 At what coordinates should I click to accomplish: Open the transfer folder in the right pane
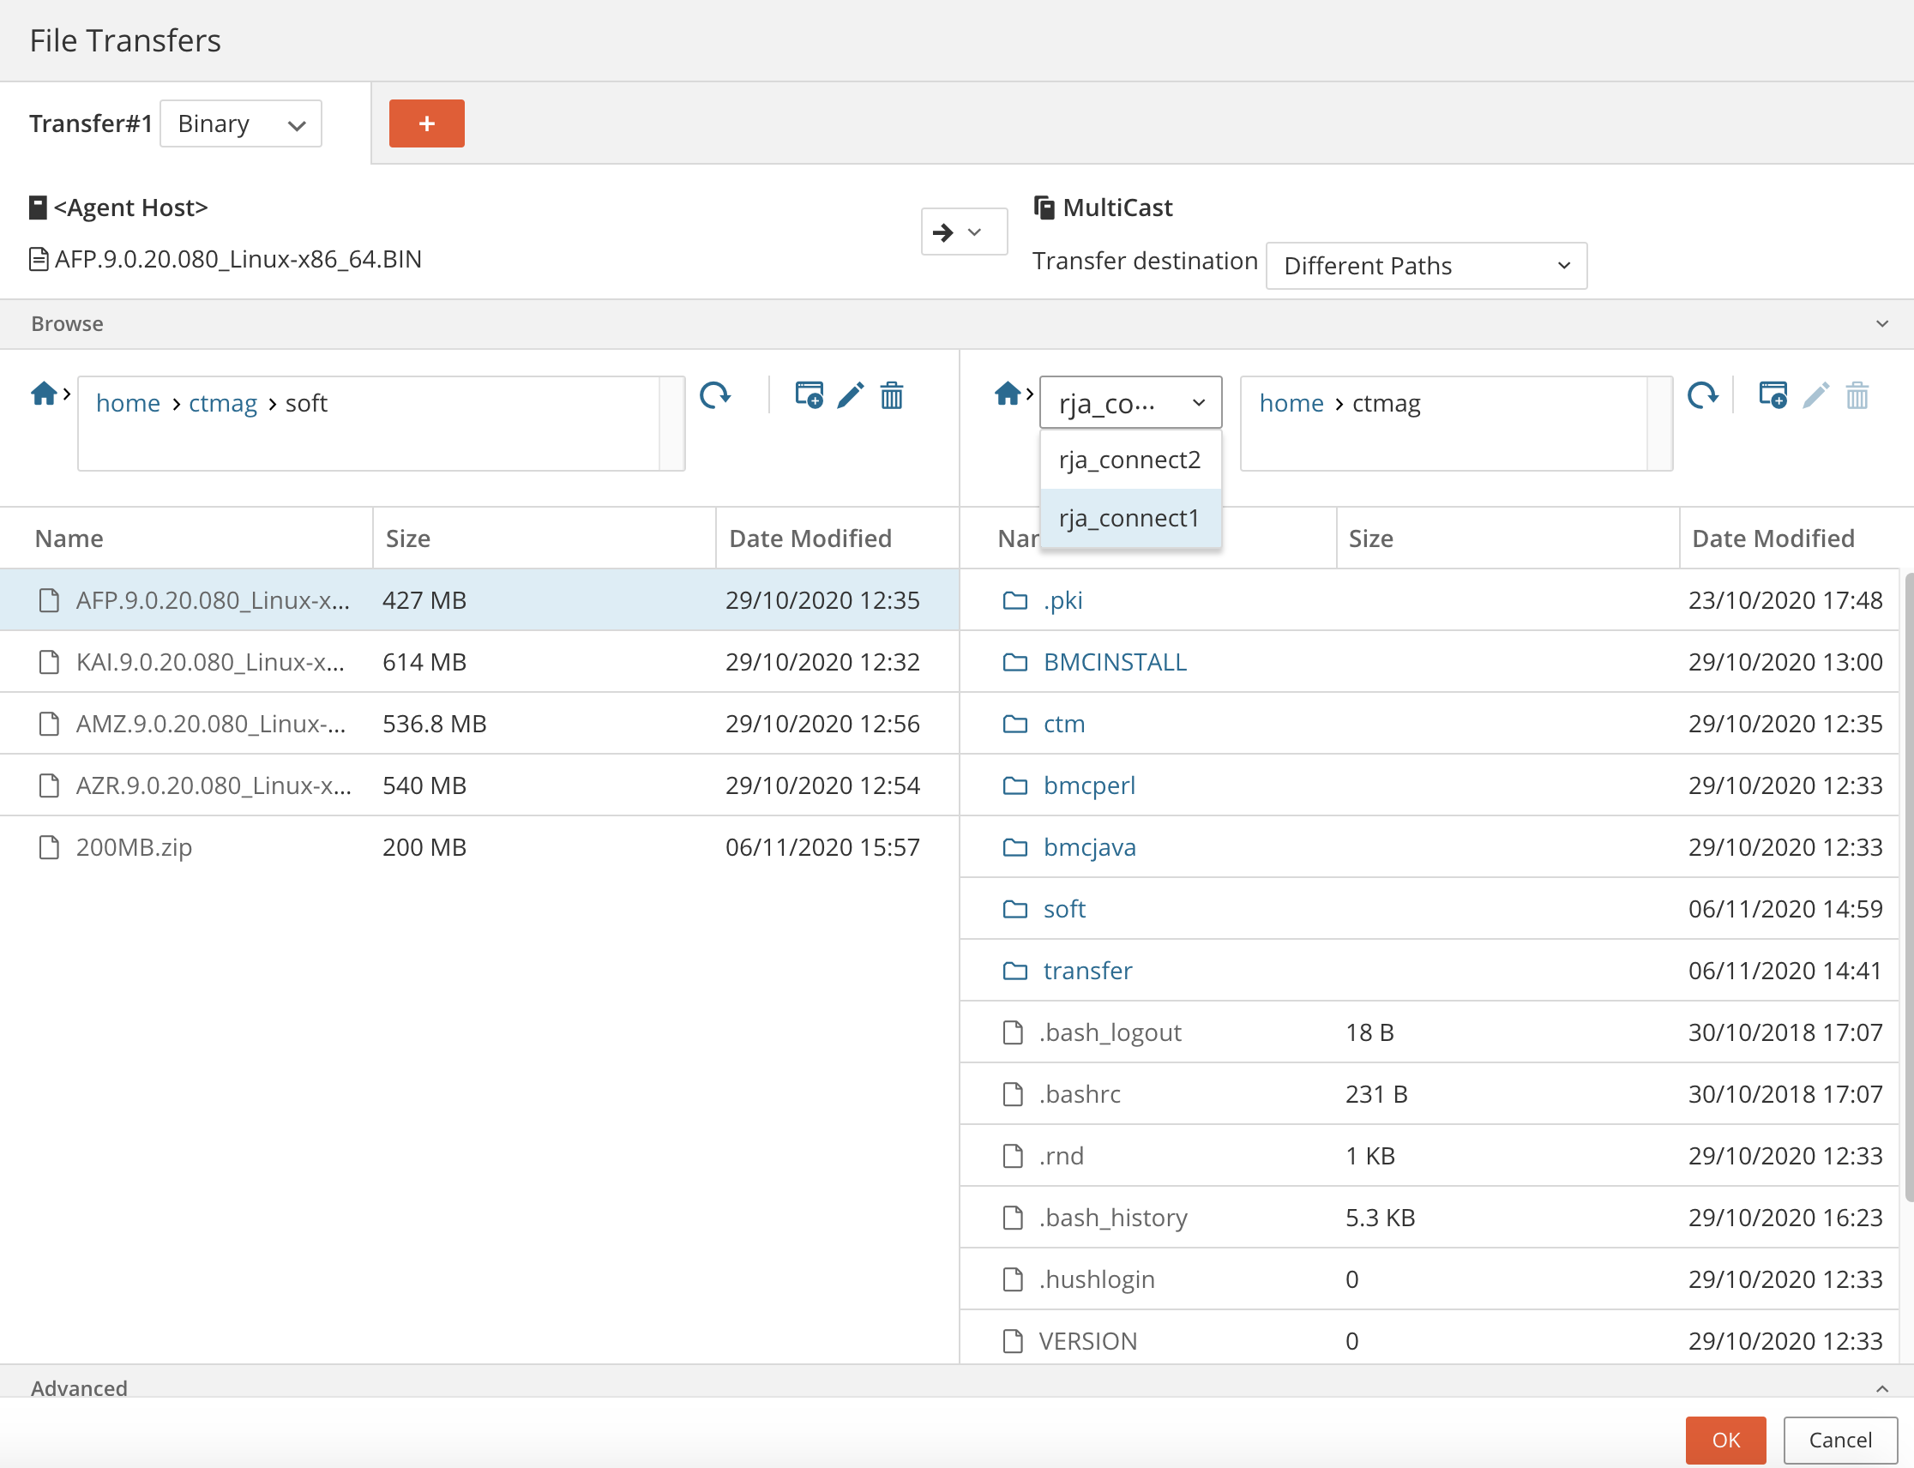click(x=1086, y=970)
